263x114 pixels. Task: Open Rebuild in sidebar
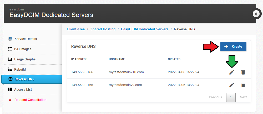coord(20,70)
